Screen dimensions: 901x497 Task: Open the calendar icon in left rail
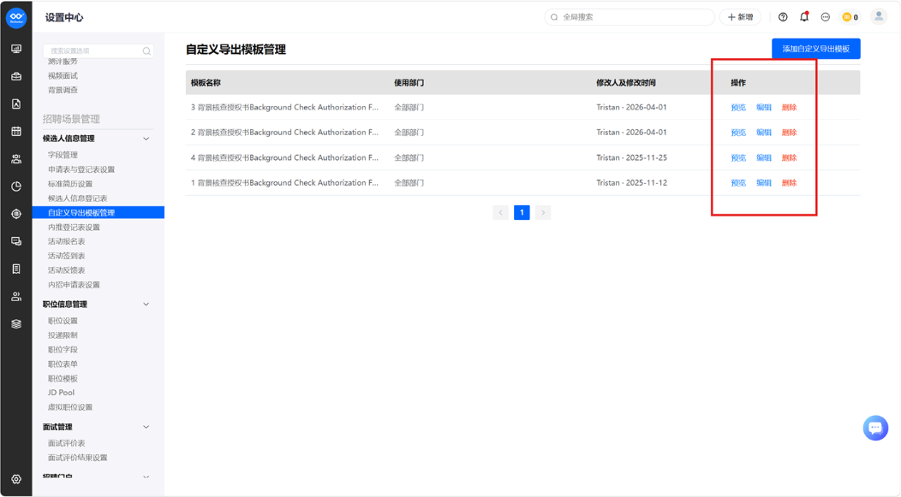click(x=16, y=132)
